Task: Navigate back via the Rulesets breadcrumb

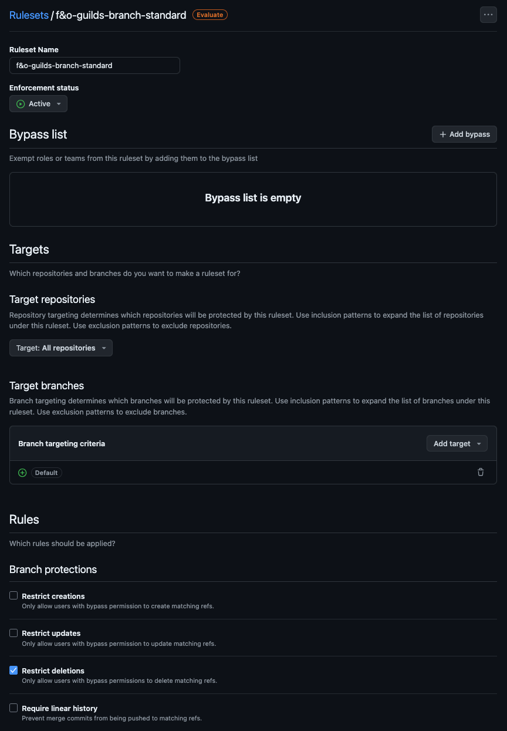Action: coord(29,15)
